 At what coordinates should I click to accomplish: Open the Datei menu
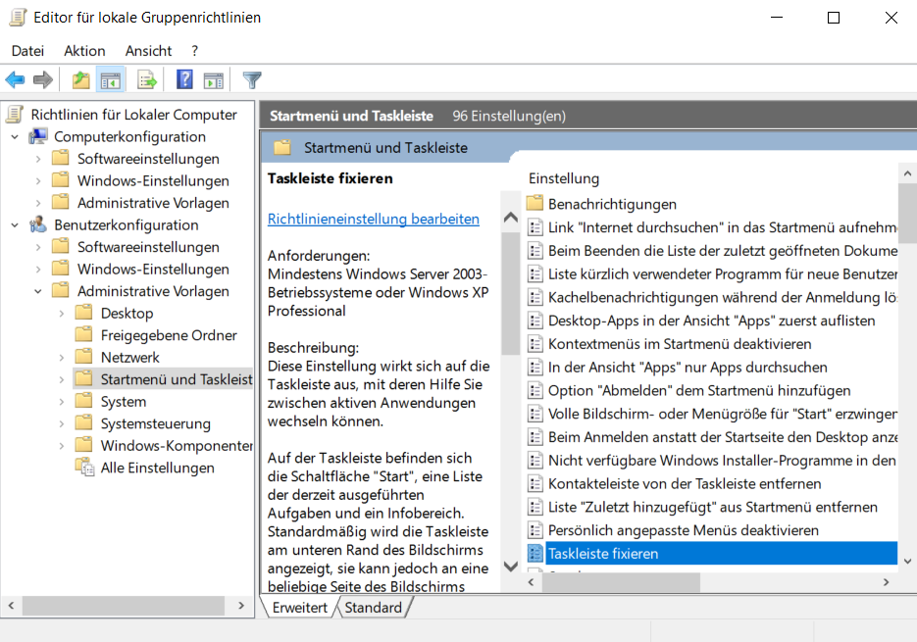click(x=27, y=50)
